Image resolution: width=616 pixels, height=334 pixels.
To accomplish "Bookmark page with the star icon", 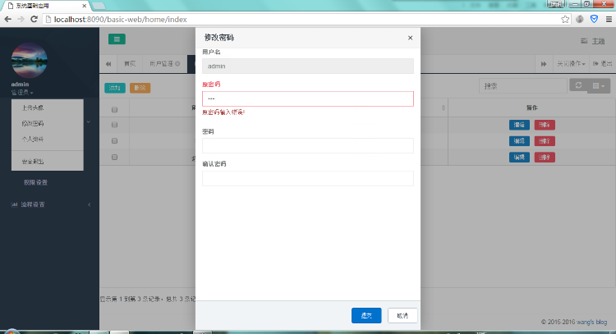I will point(565,19).
